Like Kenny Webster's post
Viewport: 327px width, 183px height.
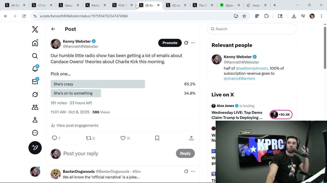[123, 138]
